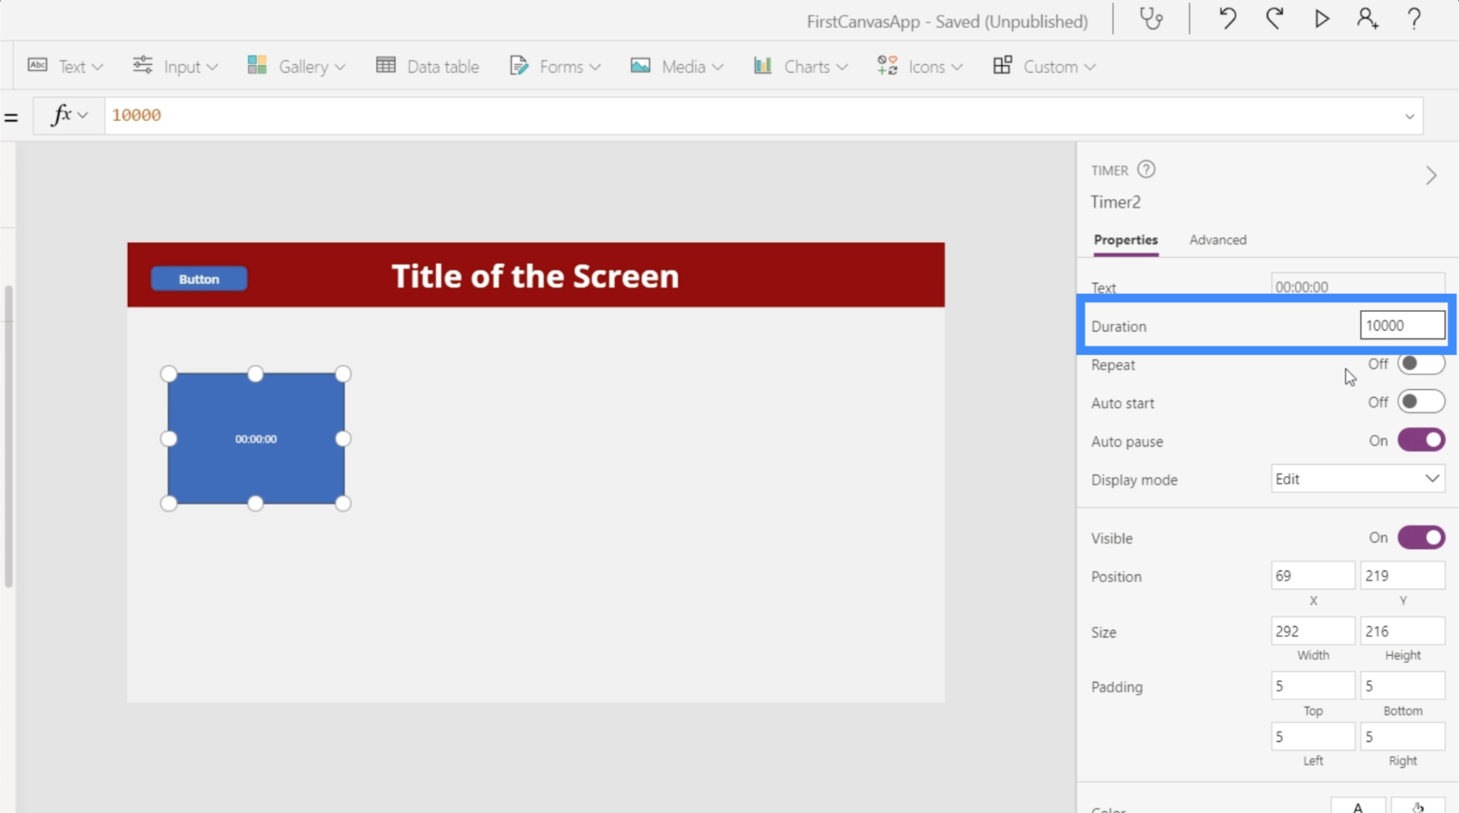This screenshot has width=1459, height=813.
Task: Open the Display mode dropdown
Action: 1357,479
